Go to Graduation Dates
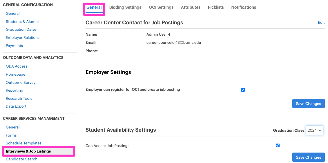 21,30
